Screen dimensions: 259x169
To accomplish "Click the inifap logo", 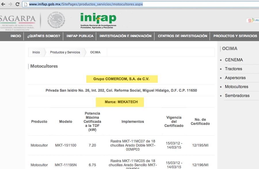I will [x=98, y=21].
